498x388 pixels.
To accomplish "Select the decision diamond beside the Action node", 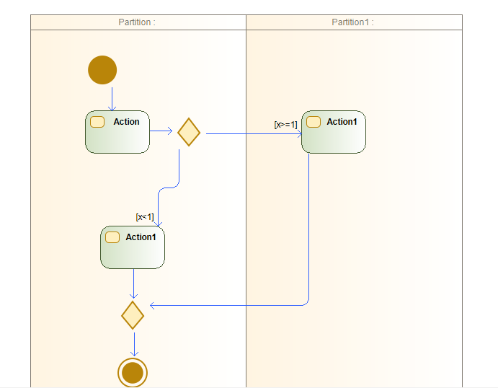I will tap(189, 132).
